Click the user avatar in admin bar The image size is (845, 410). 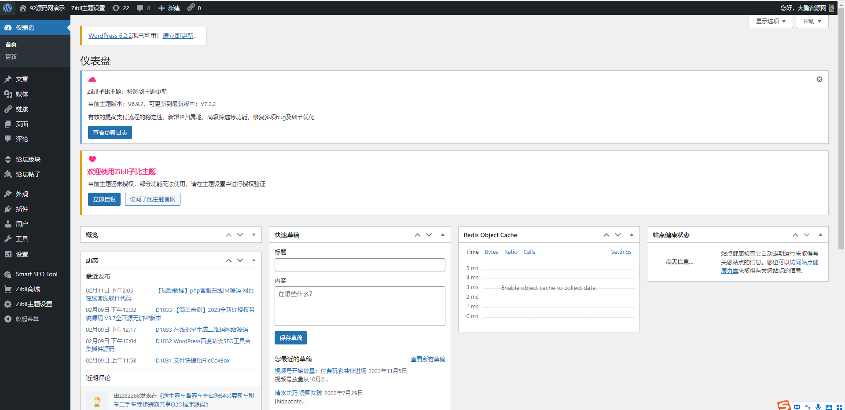[x=831, y=8]
